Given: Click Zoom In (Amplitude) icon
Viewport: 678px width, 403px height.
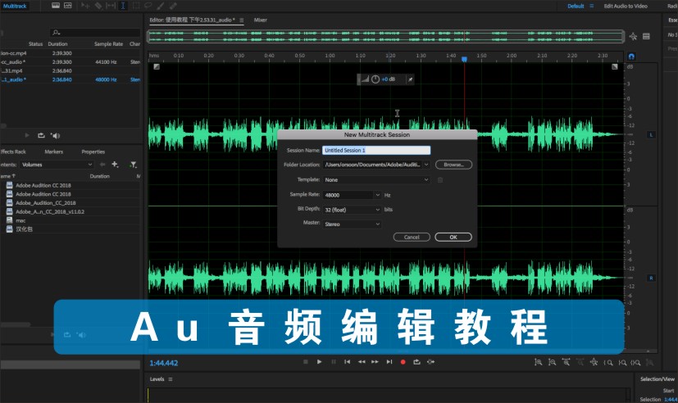Looking at the screenshot, I should click(538, 362).
